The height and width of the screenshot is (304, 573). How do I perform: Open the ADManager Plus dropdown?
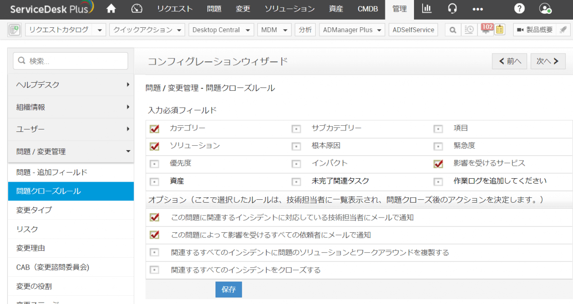point(352,30)
